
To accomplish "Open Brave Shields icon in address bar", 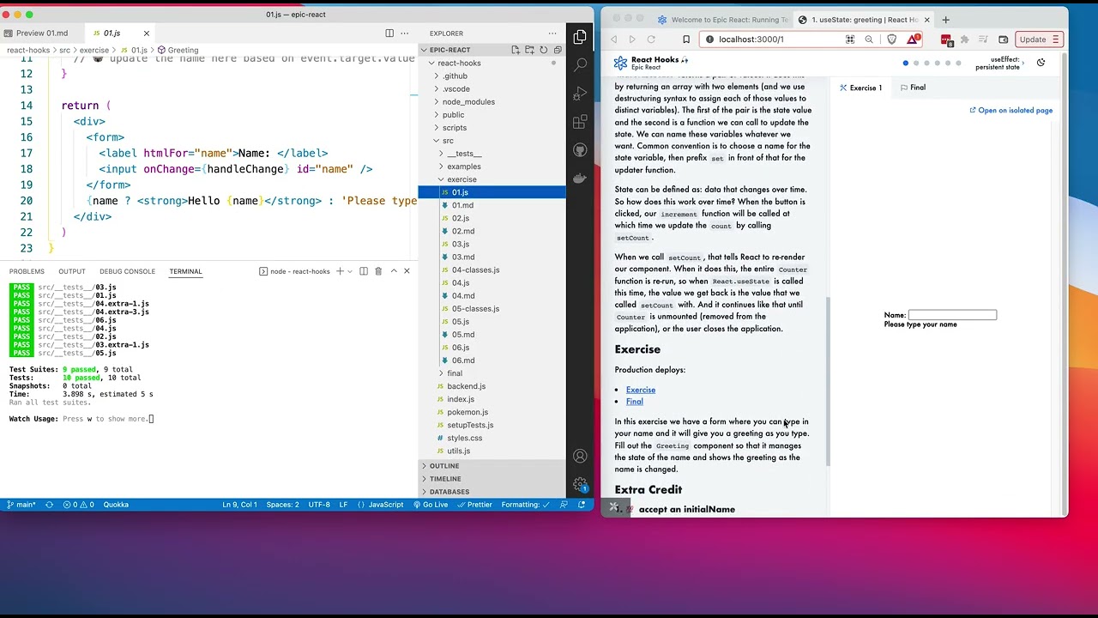I will tap(891, 39).
